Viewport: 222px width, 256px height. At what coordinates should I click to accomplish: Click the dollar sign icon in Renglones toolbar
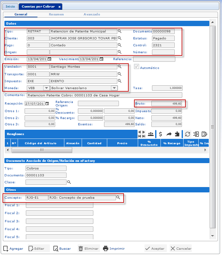pos(160,134)
